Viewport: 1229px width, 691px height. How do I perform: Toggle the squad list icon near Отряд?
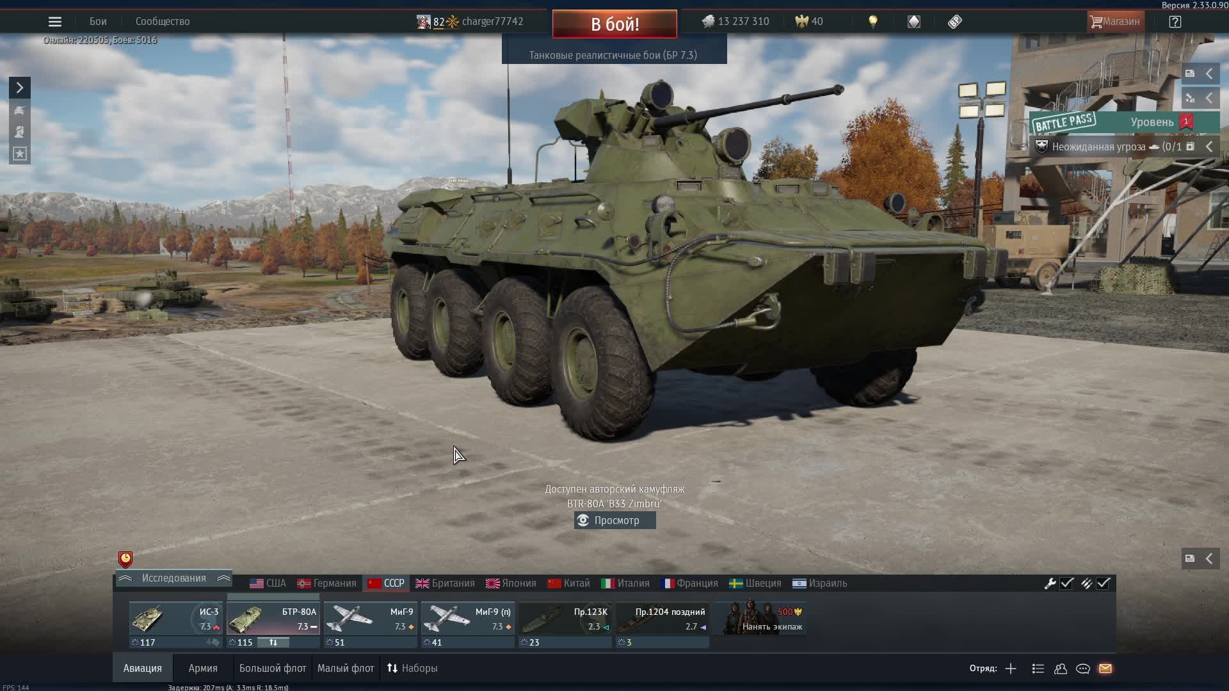[1037, 669]
